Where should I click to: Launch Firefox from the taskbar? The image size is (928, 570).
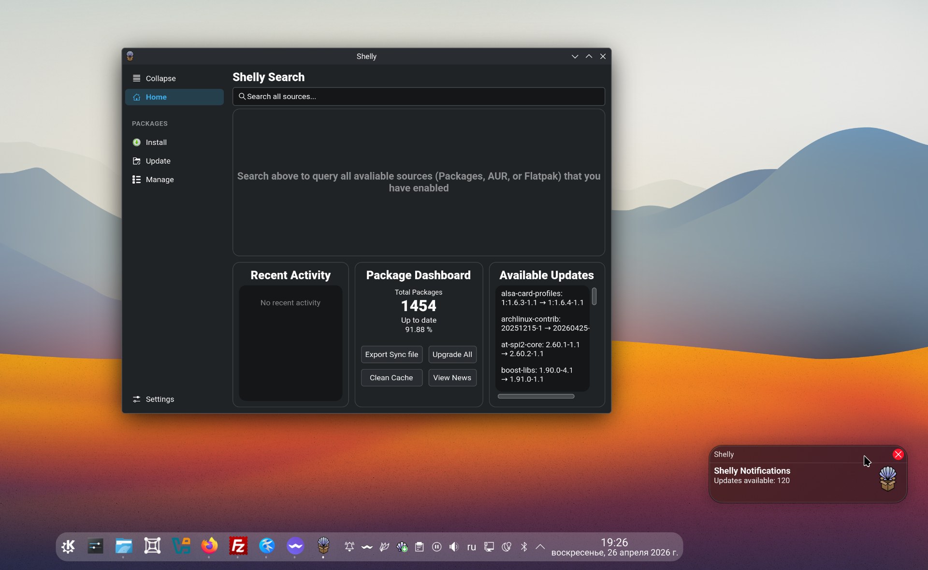[209, 546]
